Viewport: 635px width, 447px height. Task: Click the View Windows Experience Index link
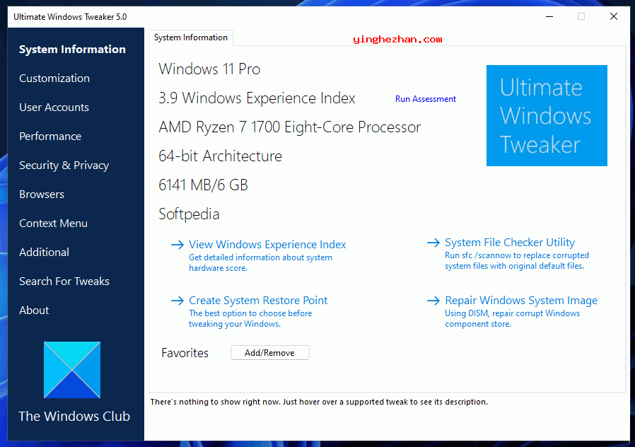coord(267,245)
